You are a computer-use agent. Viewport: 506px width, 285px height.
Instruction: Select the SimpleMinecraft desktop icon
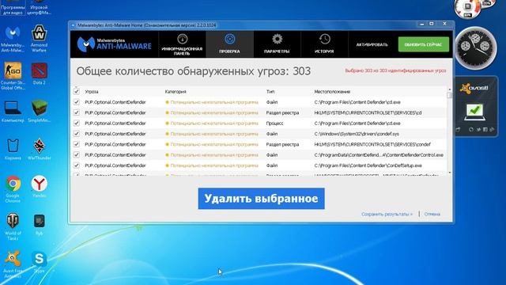39,112
